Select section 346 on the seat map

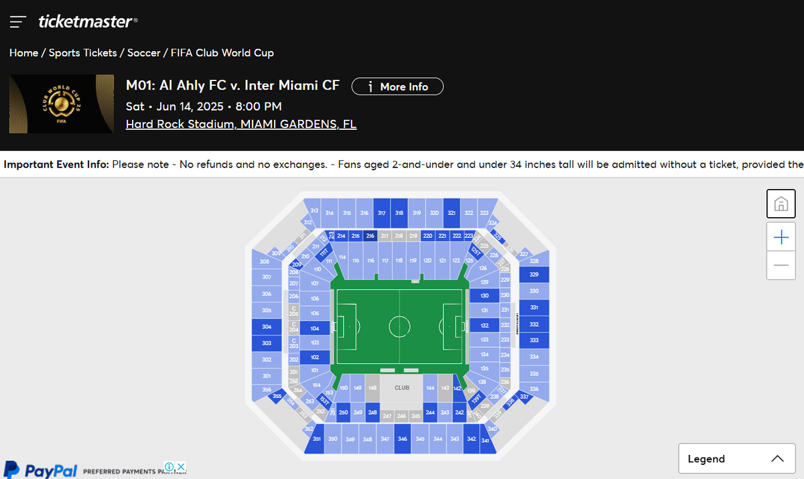pos(402,439)
